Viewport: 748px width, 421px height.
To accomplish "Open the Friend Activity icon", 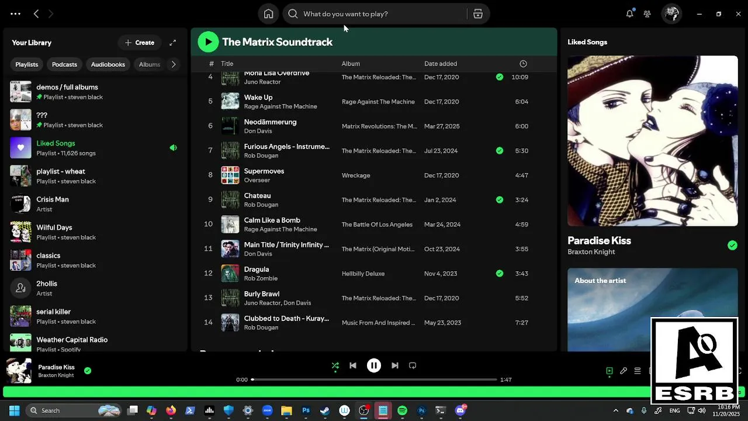I will 647,14.
